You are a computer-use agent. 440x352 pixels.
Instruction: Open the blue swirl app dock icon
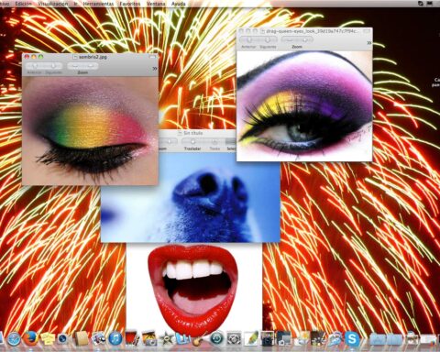pos(335,339)
